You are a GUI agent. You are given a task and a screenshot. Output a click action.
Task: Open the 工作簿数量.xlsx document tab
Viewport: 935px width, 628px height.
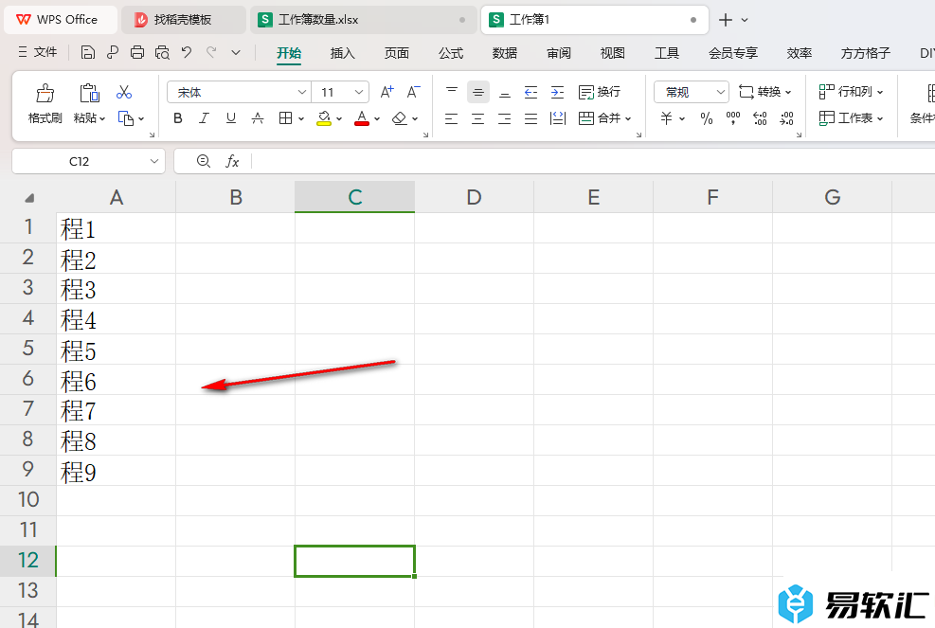(363, 20)
